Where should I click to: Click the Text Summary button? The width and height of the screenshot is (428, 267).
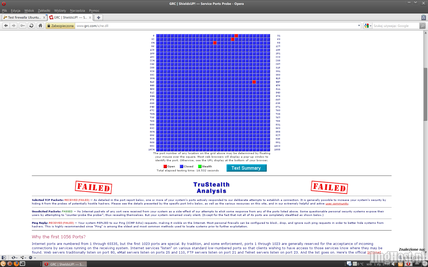(x=246, y=168)
